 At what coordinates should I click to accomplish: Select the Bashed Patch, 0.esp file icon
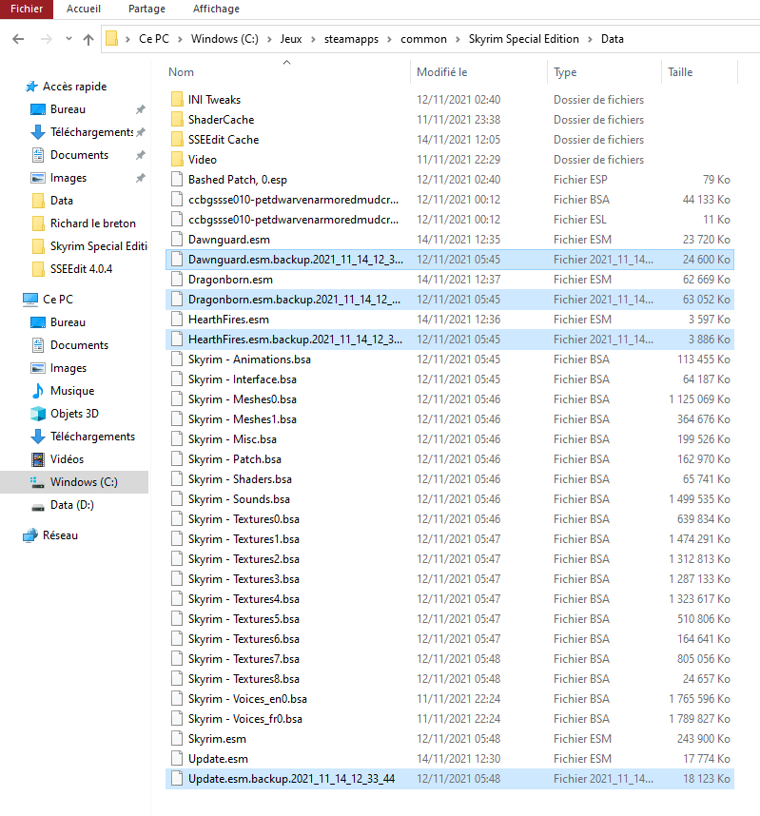177,179
